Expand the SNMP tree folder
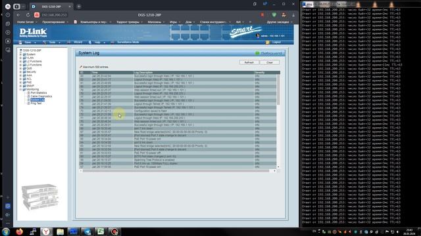Image resolution: width=421 pixels, height=236 pixels. coord(20,86)
